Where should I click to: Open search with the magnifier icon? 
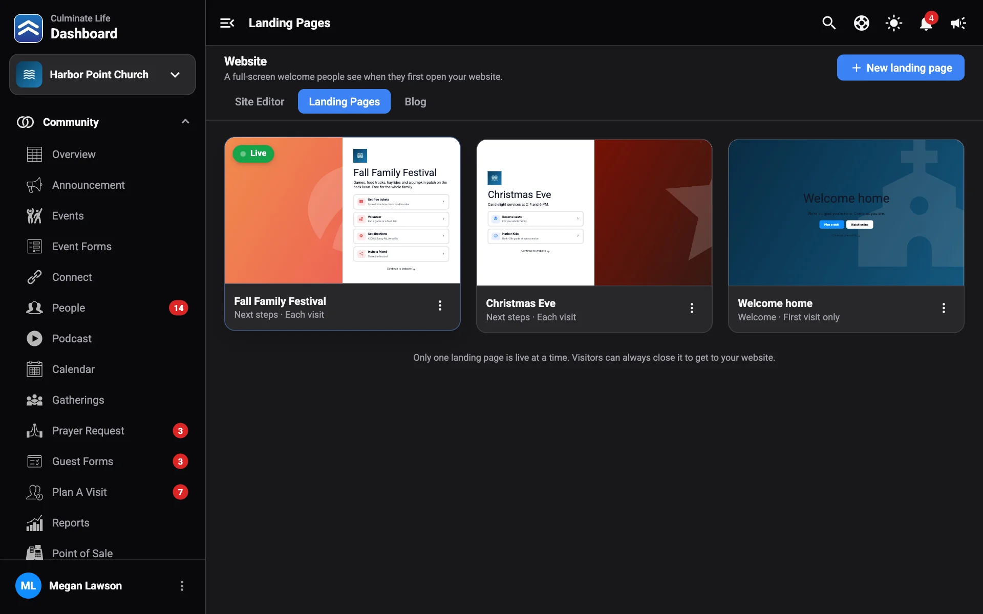829,23
